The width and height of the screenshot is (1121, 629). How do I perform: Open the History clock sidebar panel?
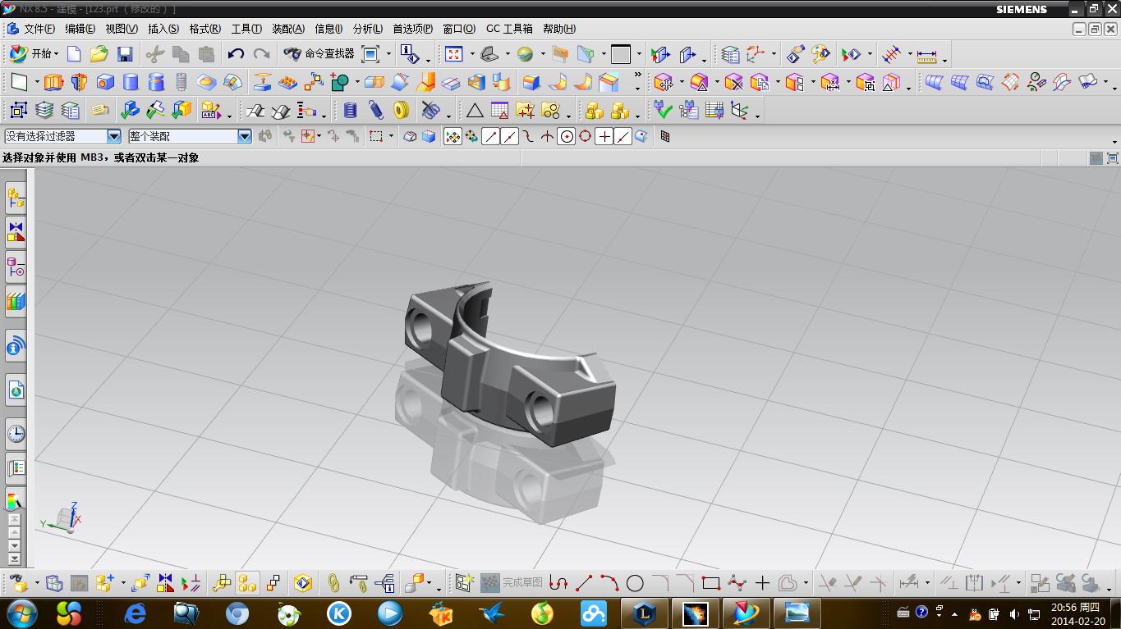click(16, 433)
